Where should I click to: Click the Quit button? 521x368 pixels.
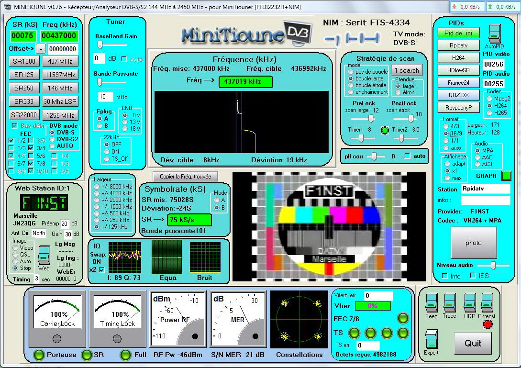(x=473, y=344)
